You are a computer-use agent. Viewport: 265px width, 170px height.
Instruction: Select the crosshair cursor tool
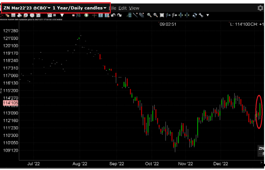coord(94,15)
